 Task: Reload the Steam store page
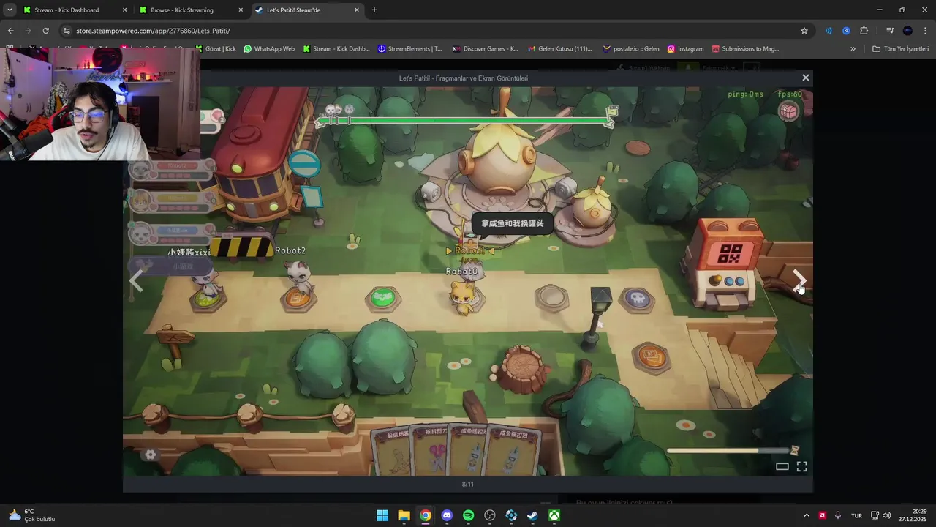45,31
